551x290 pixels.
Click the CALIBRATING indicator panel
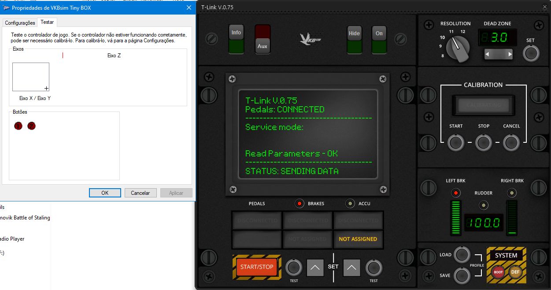coord(484,105)
